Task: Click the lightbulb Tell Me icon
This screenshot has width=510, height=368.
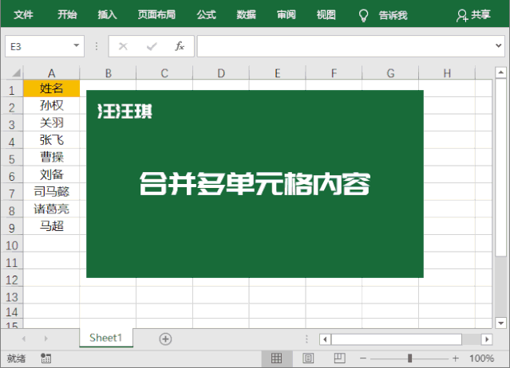Action: coord(363,15)
